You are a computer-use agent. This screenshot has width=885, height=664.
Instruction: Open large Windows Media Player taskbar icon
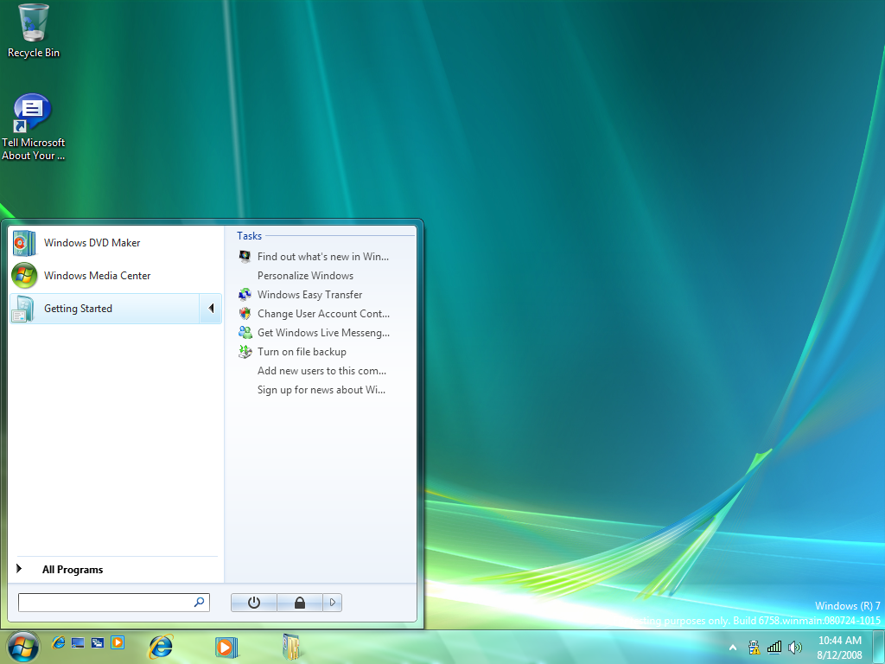click(x=226, y=646)
